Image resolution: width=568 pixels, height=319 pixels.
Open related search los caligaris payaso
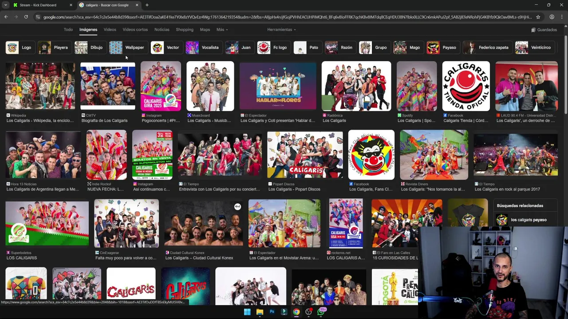(x=525, y=220)
